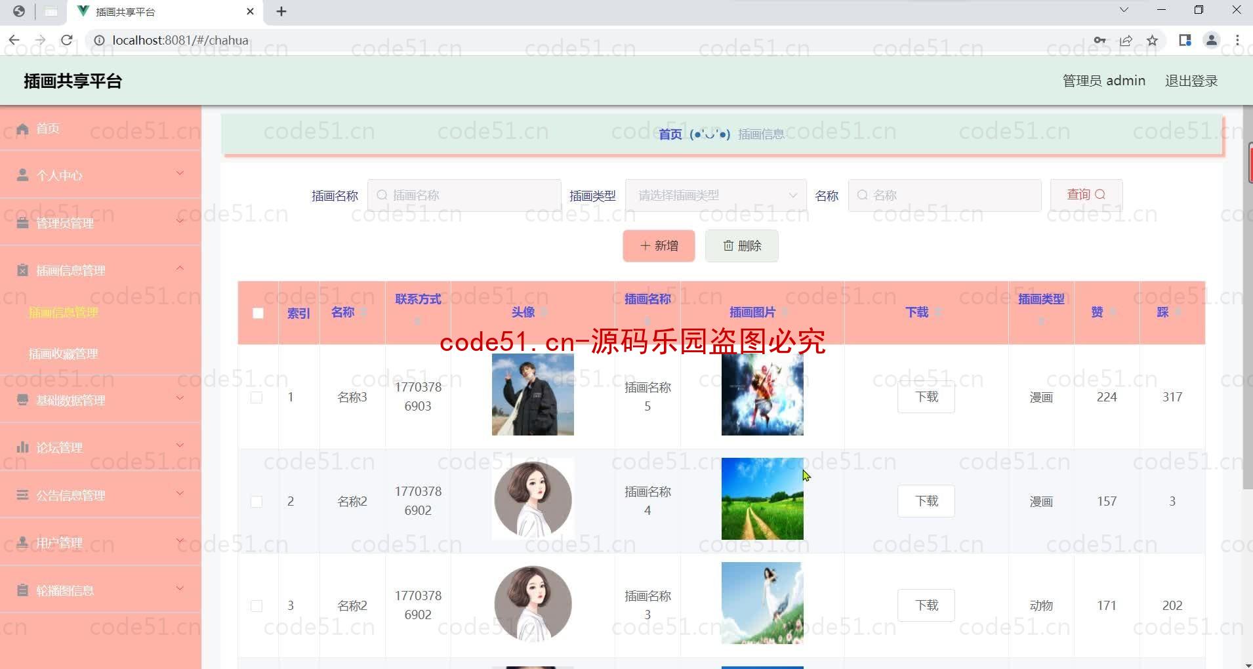Check the checkbox for row 1 名称3
This screenshot has height=669, width=1253.
[x=257, y=397]
